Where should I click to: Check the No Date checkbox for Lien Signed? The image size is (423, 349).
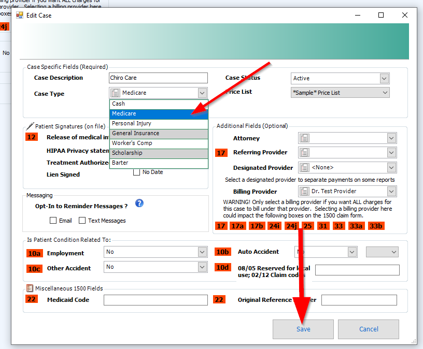click(136, 172)
